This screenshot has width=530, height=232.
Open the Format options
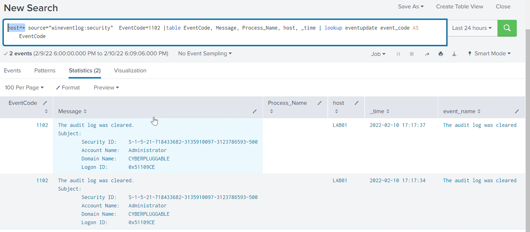(x=68, y=87)
